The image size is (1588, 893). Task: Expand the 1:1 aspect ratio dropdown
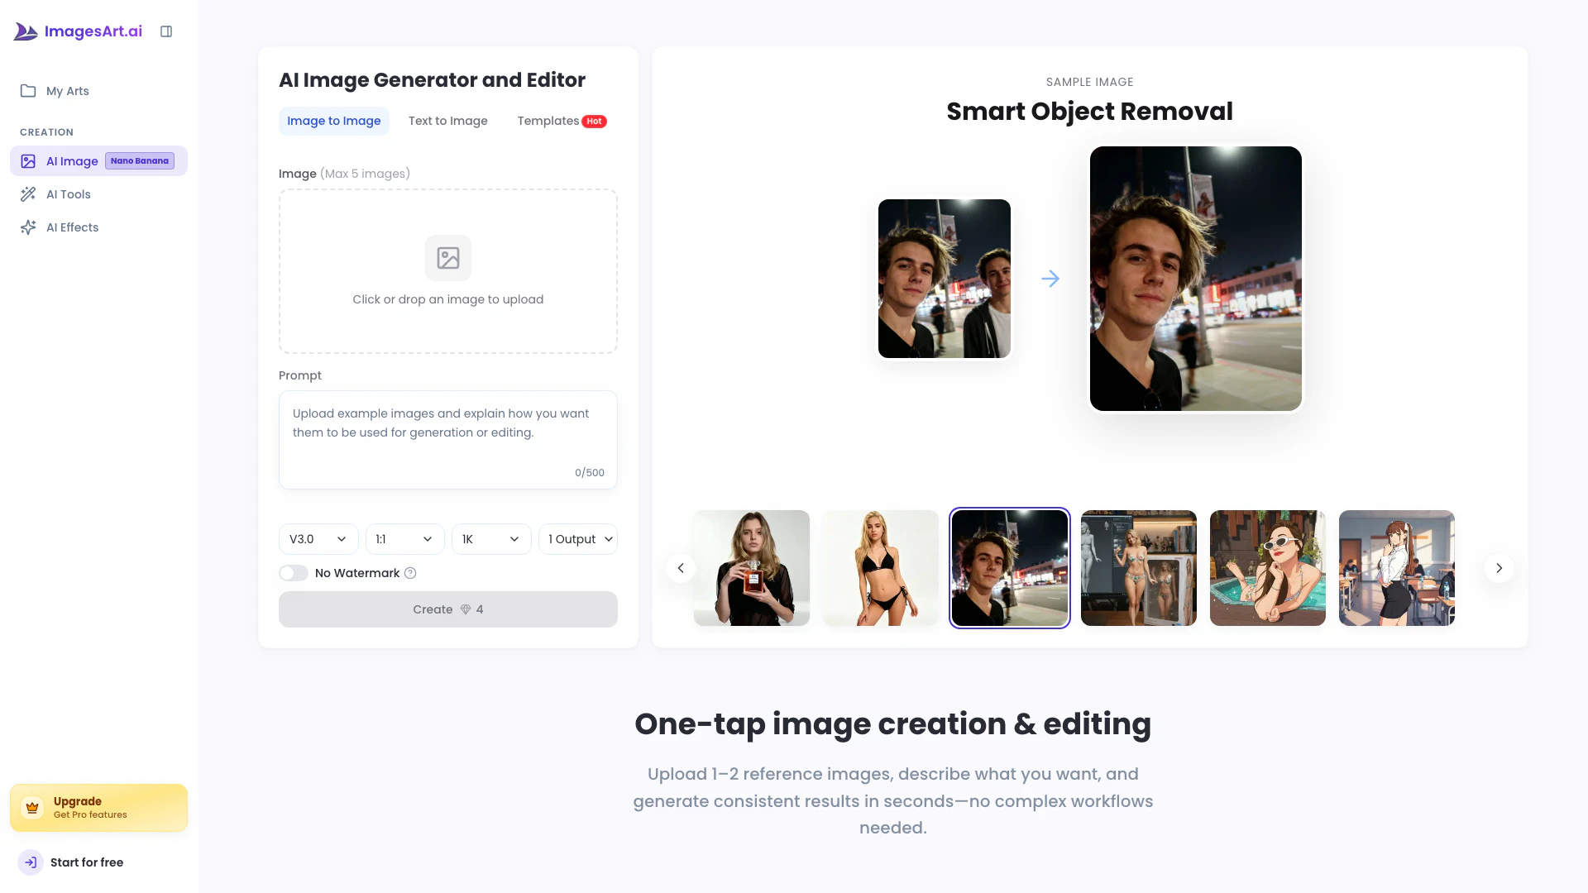(x=404, y=539)
